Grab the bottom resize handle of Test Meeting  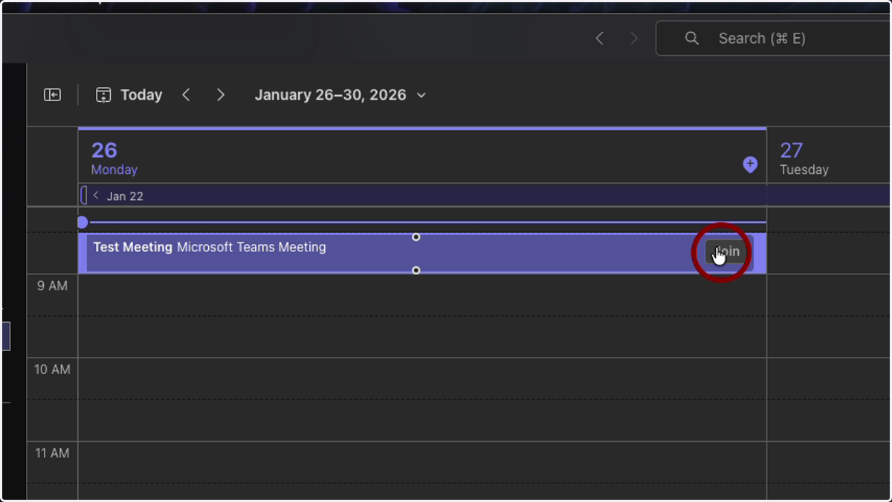416,271
